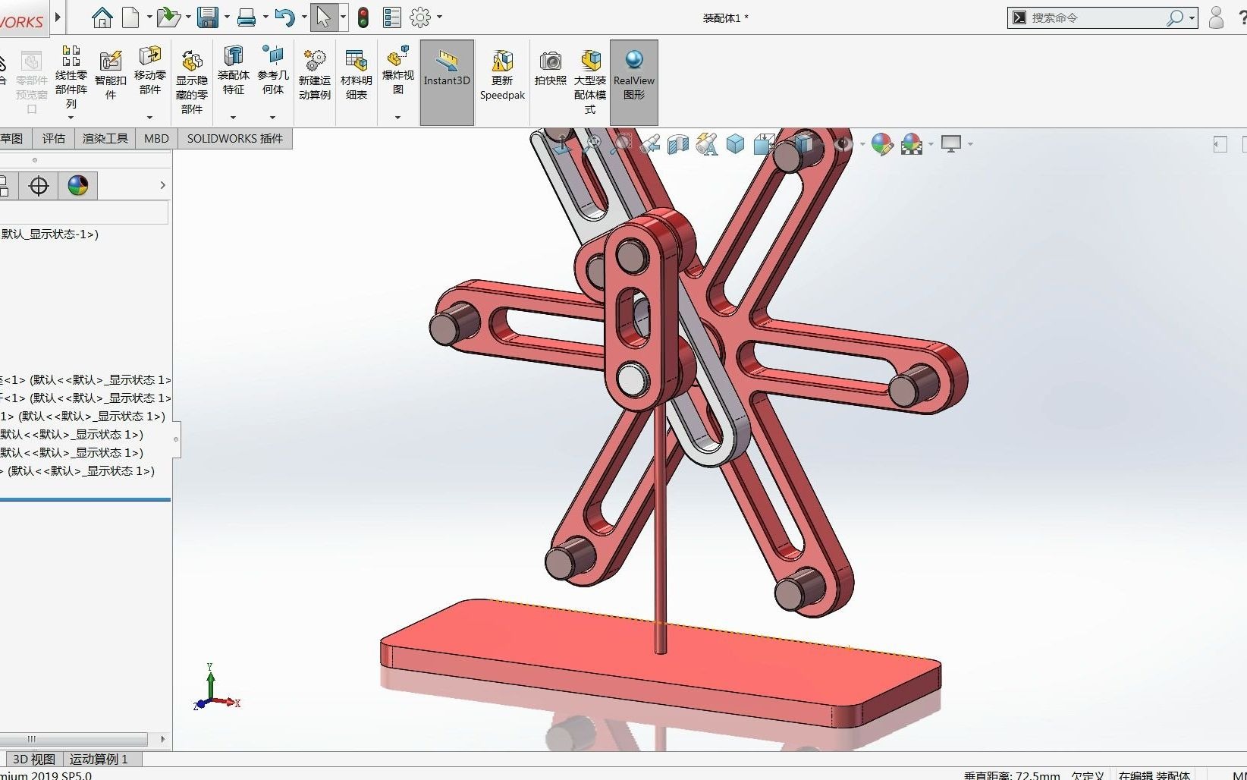Toggle Hide/Show Items eye icon
1247x780 pixels.
[x=842, y=143]
